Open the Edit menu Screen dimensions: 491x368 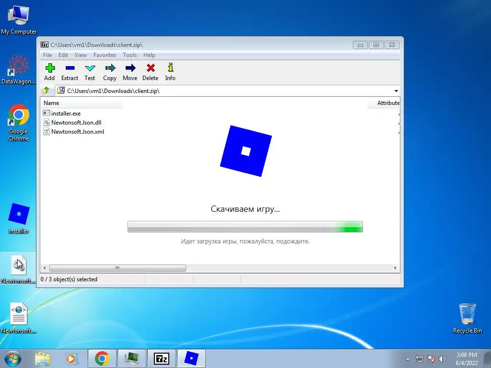pyautogui.click(x=63, y=55)
